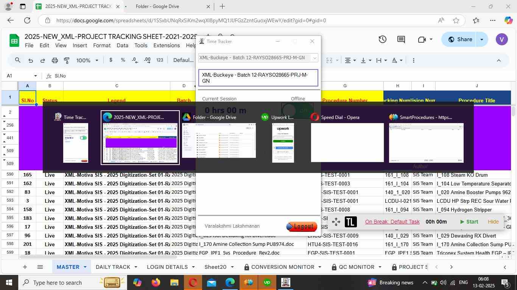
Task: Switch to DAILY TRACK sheet tab
Action: pyautogui.click(x=113, y=267)
